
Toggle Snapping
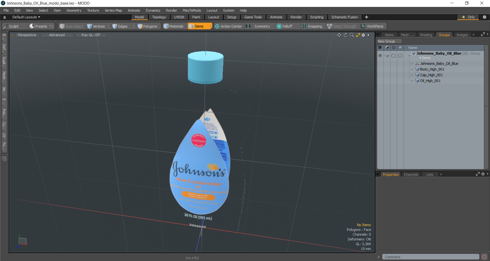(x=312, y=26)
